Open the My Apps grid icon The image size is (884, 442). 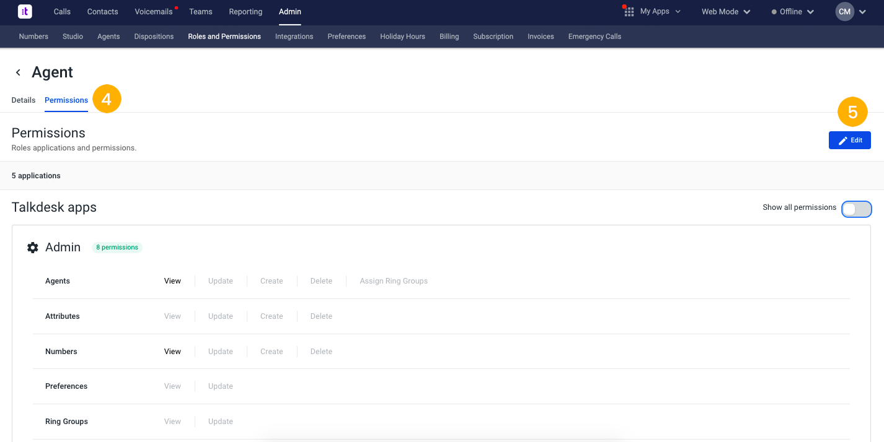pos(629,12)
